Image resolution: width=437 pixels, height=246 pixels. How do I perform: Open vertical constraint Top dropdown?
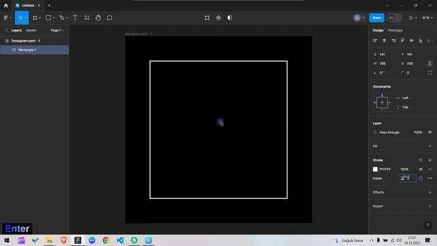406,107
